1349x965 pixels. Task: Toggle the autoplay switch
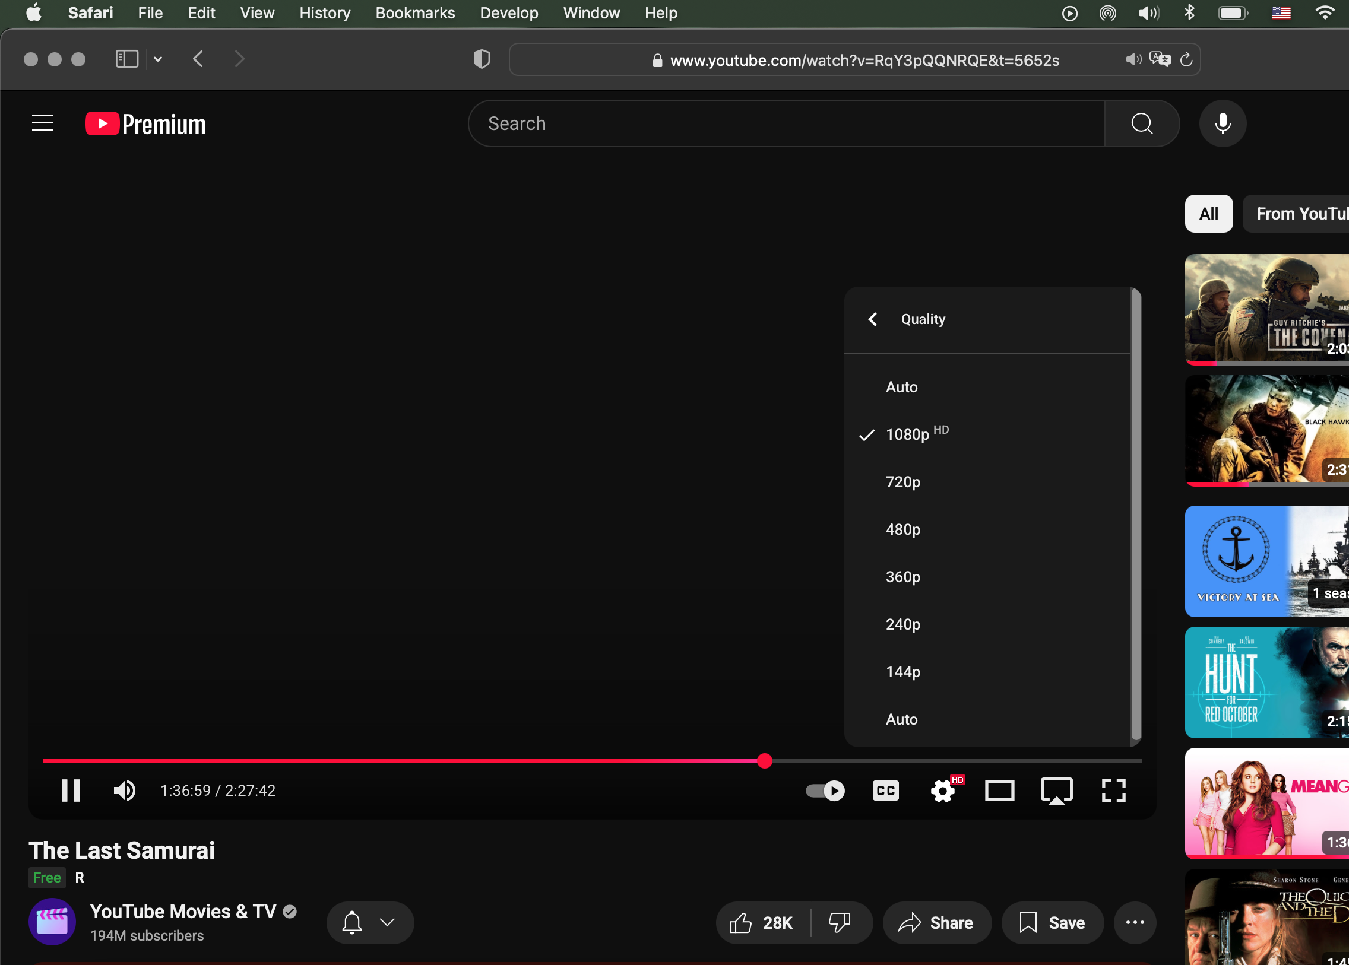[825, 791]
